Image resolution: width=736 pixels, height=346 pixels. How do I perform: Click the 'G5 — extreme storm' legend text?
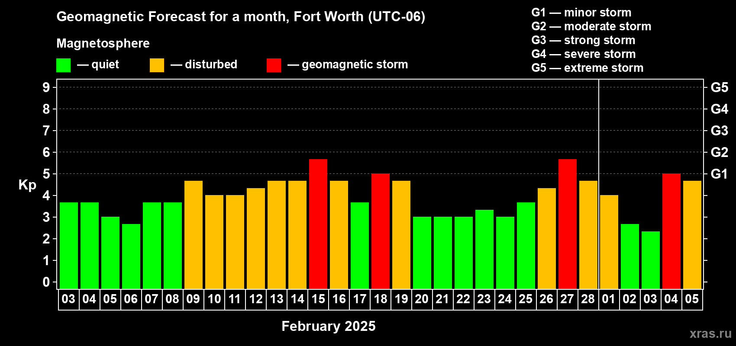click(587, 68)
